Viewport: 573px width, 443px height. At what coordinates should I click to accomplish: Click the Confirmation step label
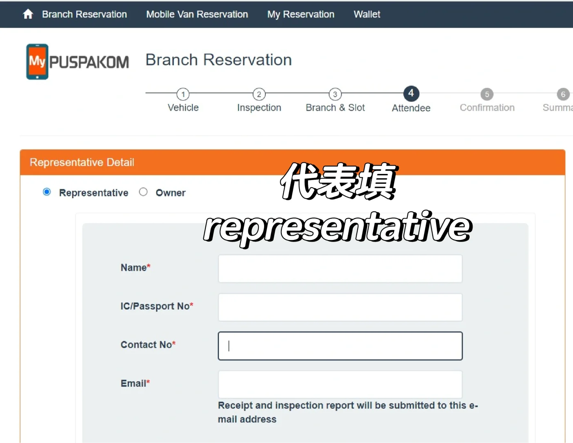pyautogui.click(x=487, y=107)
